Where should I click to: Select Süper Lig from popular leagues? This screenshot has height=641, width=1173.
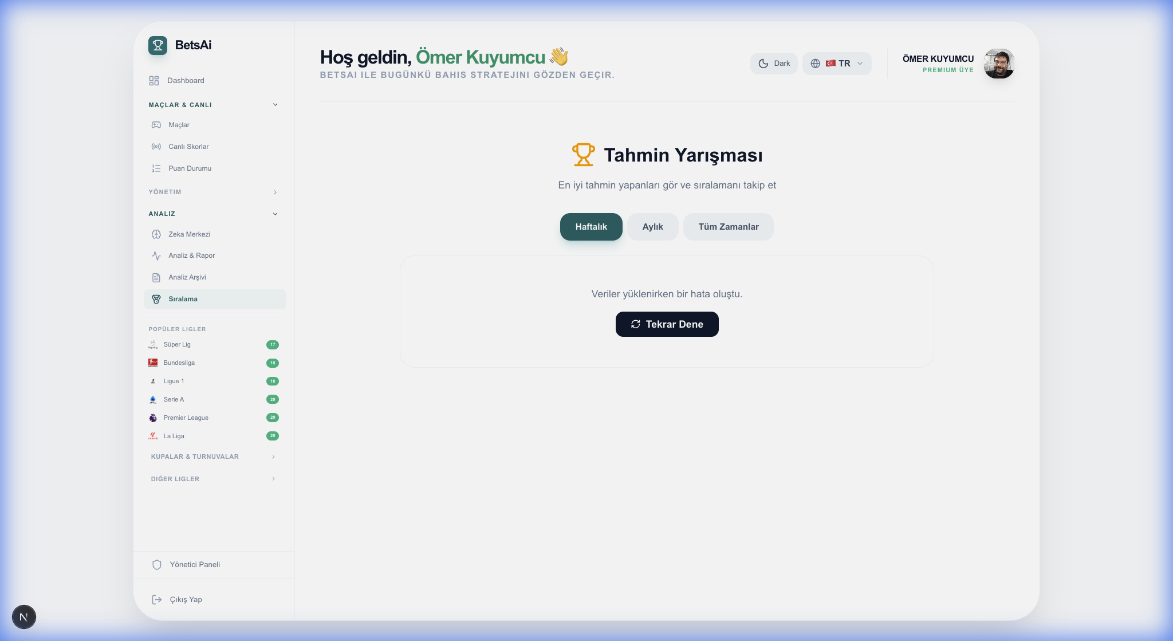[x=177, y=344]
